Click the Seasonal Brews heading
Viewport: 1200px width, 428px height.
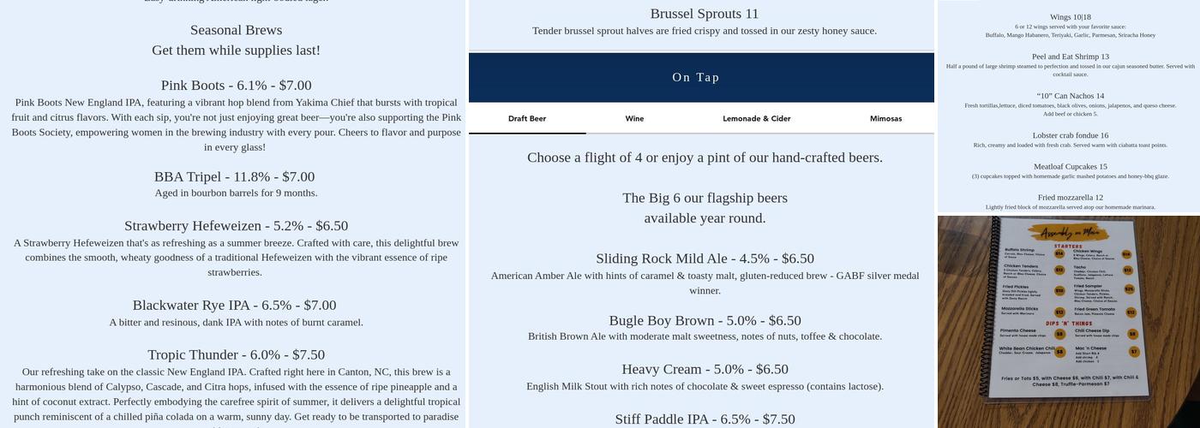click(236, 30)
